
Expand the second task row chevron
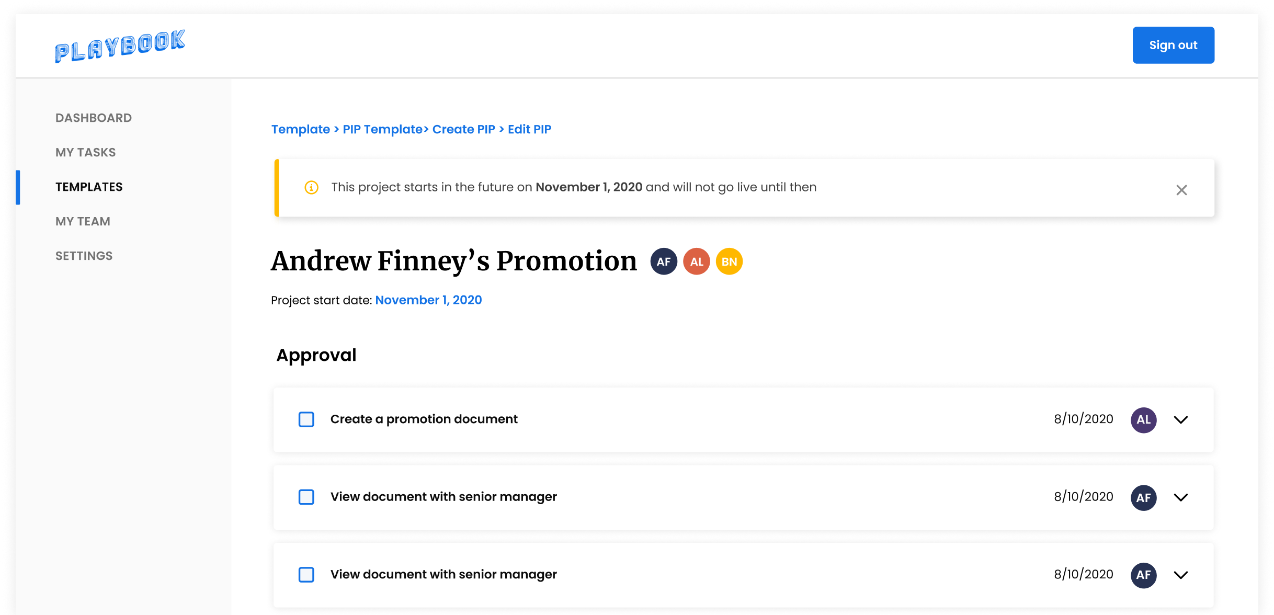[x=1181, y=497]
